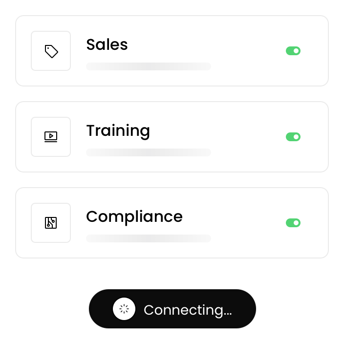Click the placeholder bar under Compliance

pyautogui.click(x=149, y=238)
